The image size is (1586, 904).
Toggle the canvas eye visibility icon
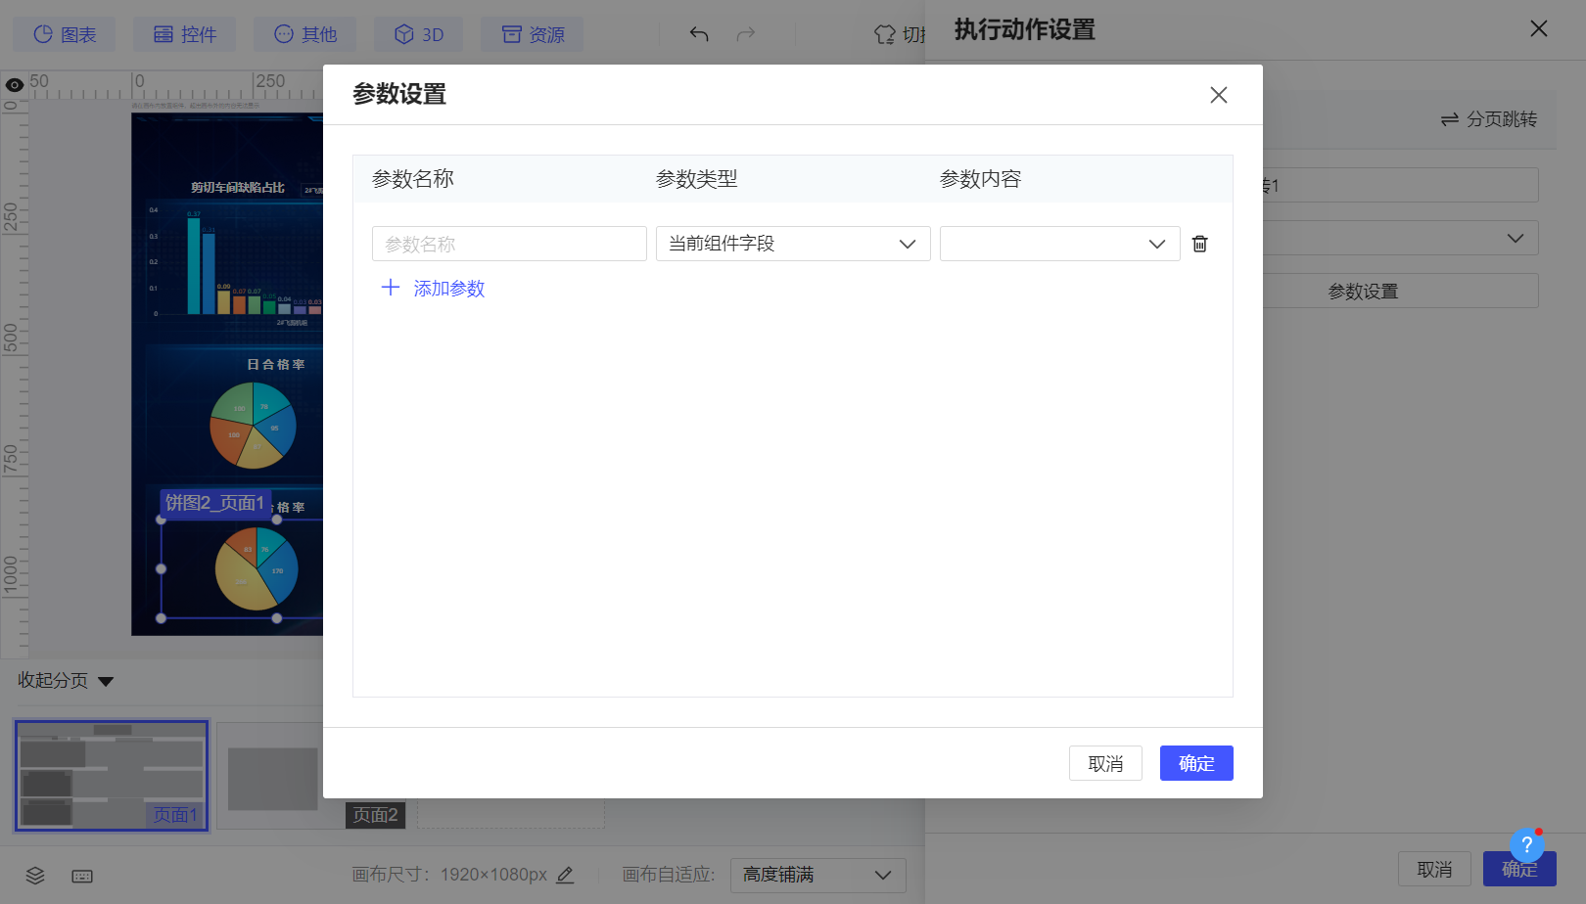coord(15,85)
